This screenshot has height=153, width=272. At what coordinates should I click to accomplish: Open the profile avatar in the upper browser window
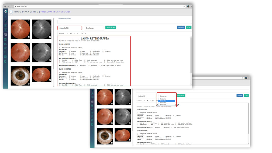[188, 6]
